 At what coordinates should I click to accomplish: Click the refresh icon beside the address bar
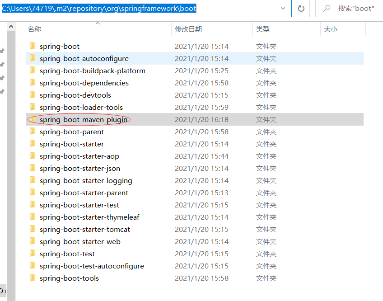(301, 8)
